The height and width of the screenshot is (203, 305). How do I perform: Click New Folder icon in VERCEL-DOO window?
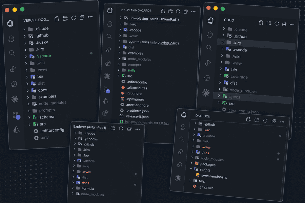click(x=65, y=19)
